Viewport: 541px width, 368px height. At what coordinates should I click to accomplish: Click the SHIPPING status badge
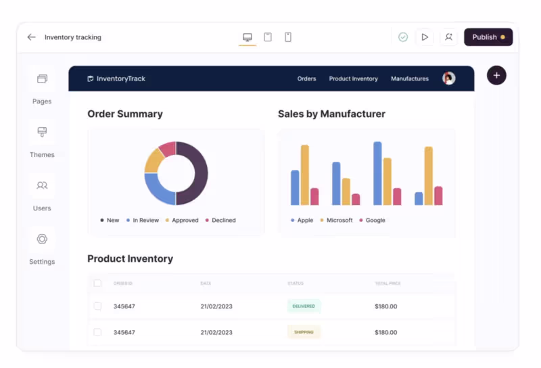pyautogui.click(x=304, y=332)
